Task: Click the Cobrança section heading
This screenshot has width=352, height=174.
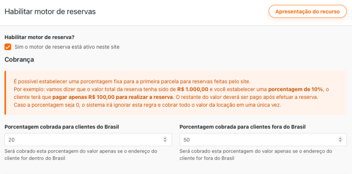Action: pyautogui.click(x=19, y=60)
